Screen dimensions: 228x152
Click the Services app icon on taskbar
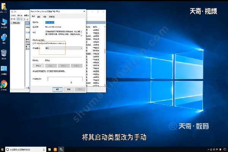(61, 149)
